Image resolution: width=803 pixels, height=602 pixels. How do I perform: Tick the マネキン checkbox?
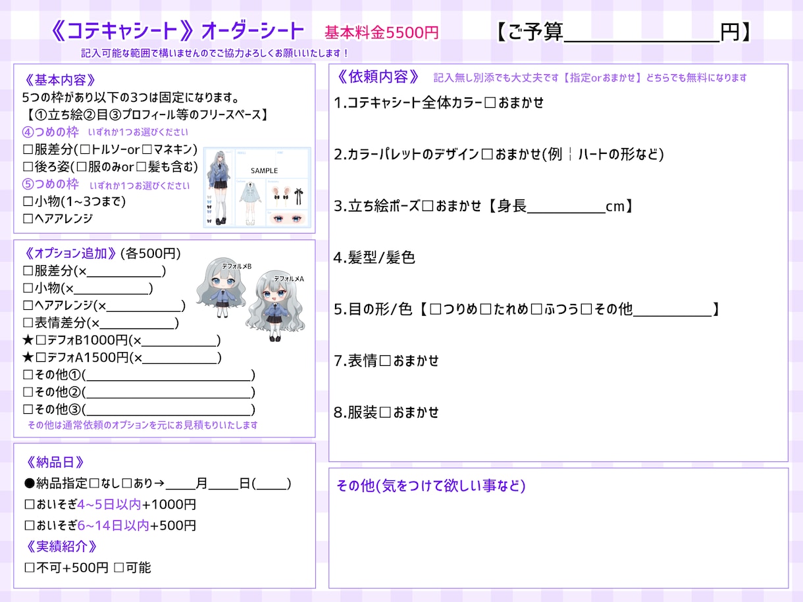pos(147,150)
